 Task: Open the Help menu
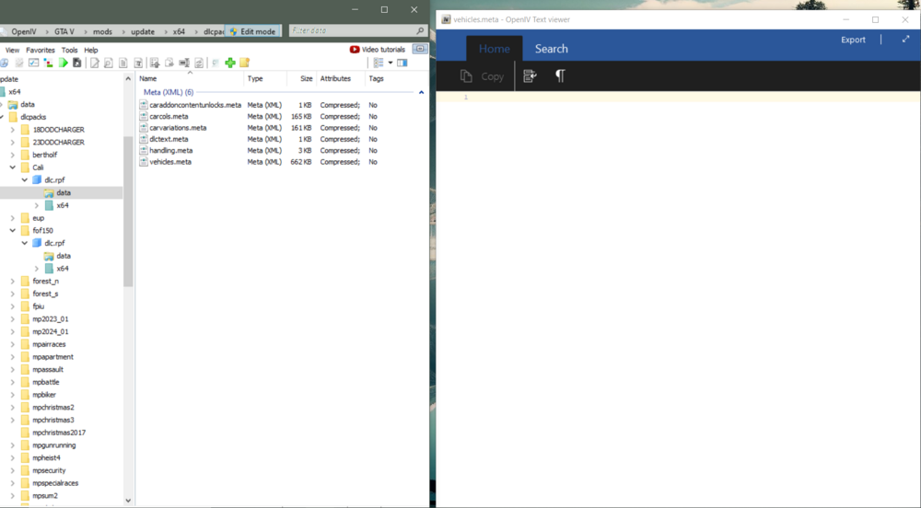tap(91, 50)
